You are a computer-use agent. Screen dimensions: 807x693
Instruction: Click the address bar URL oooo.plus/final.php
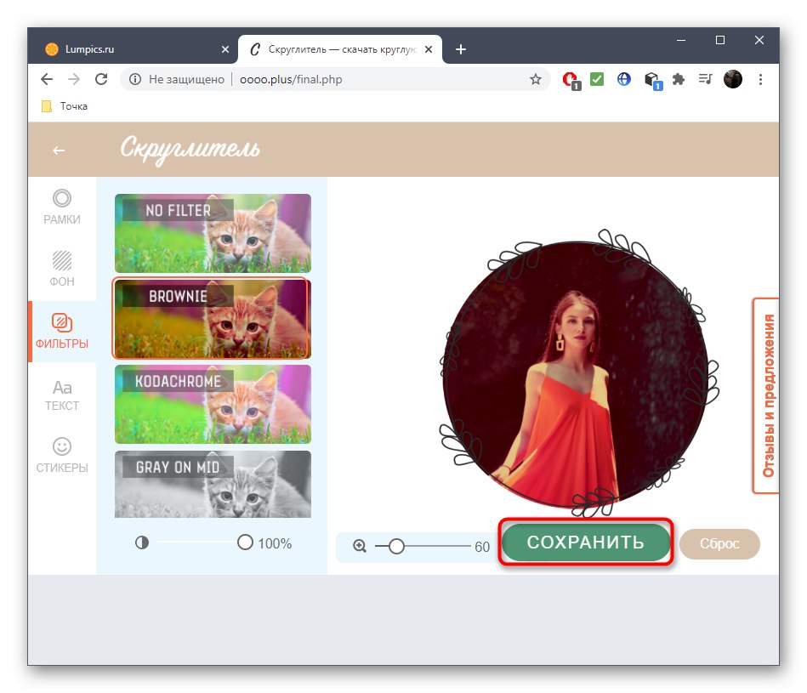(291, 79)
